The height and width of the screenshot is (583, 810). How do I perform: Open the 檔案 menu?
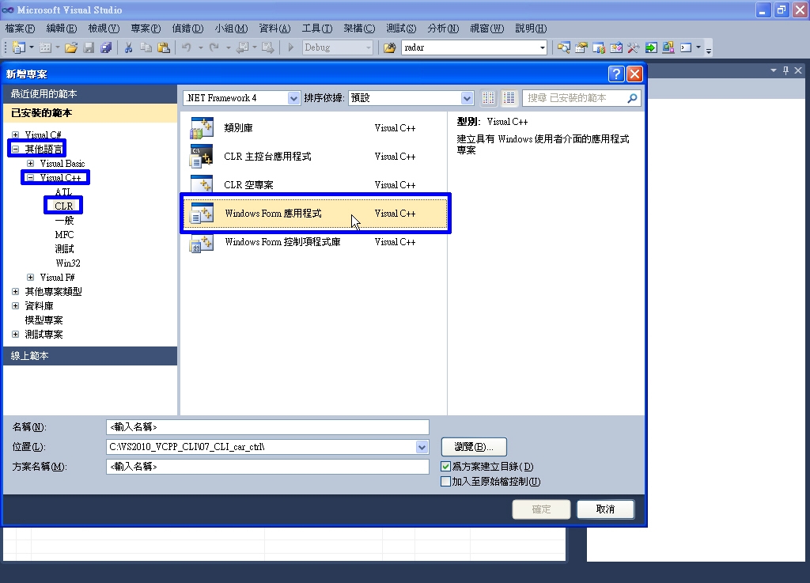point(19,28)
